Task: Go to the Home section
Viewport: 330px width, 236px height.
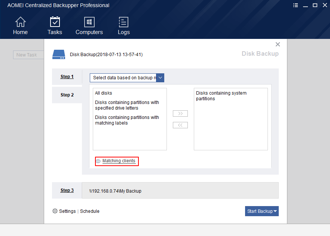Action: [x=20, y=26]
